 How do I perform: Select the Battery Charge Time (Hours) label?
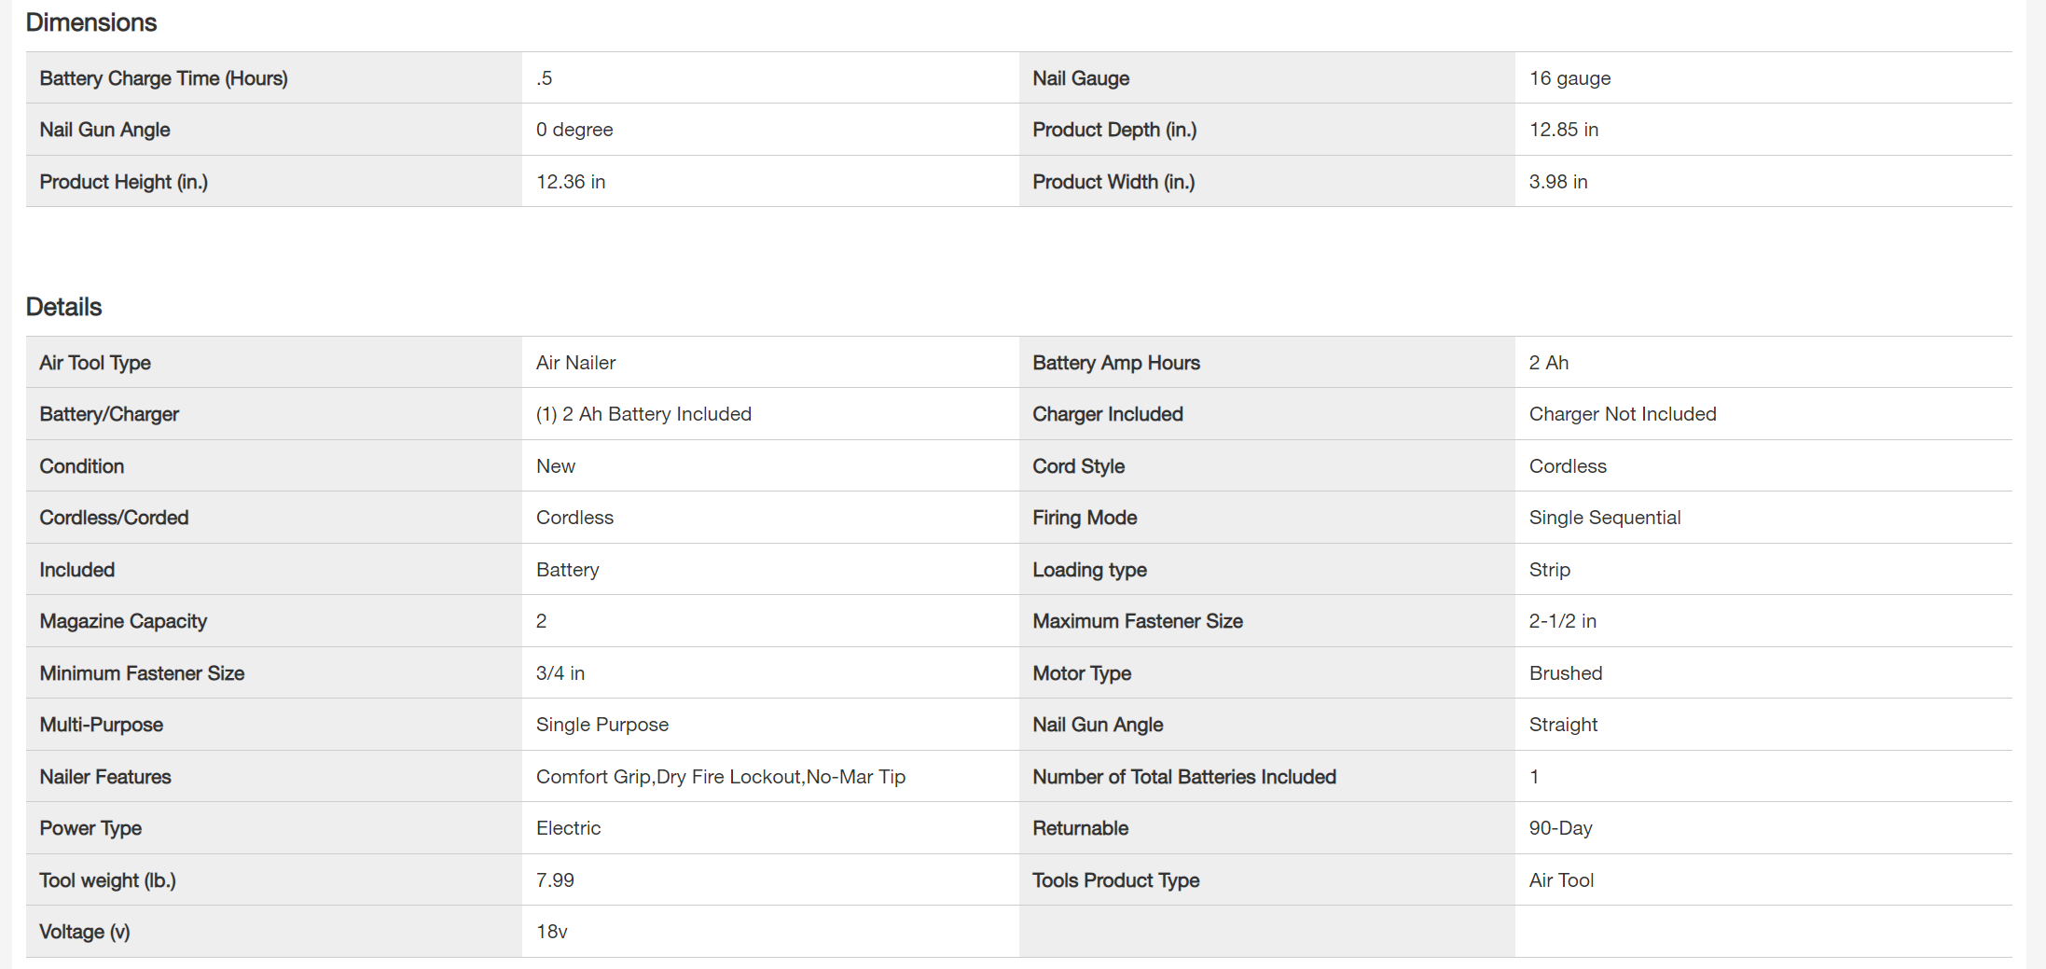(x=163, y=78)
